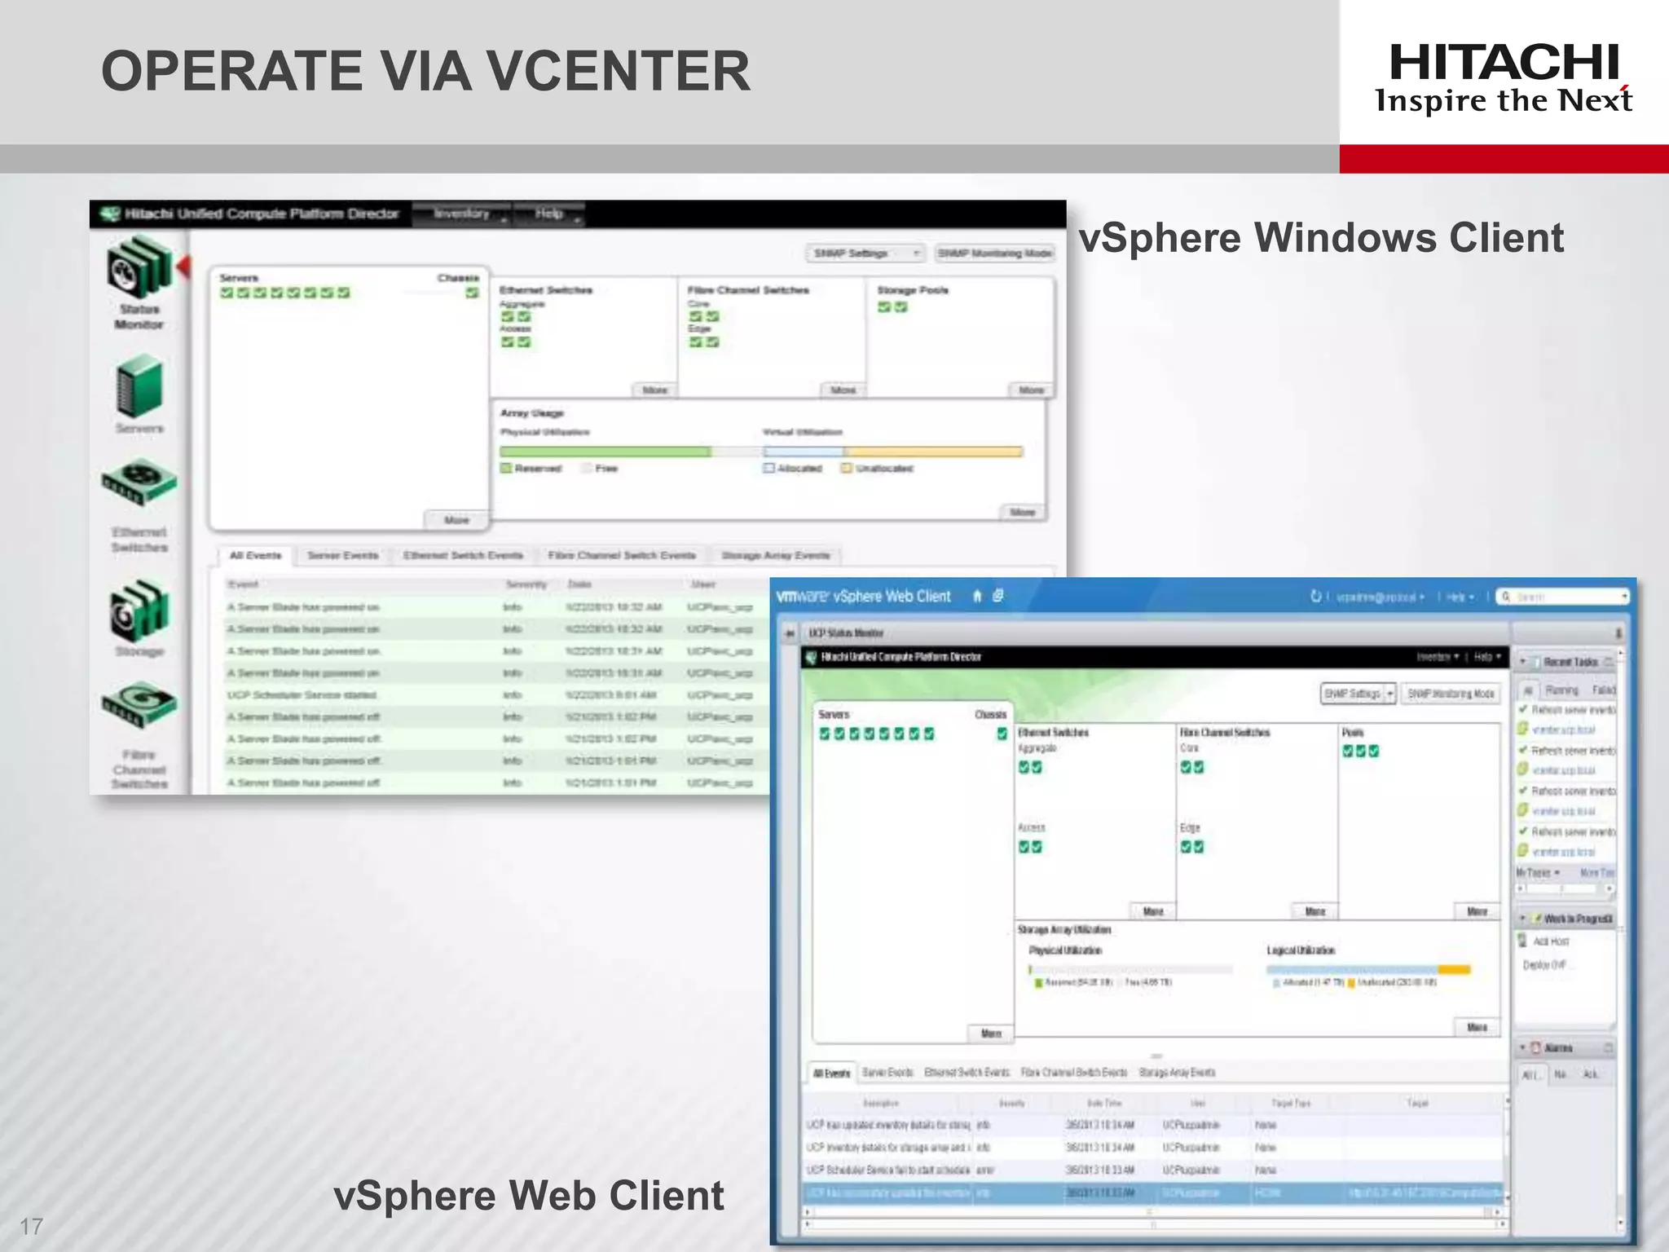Open Storage Array Events tab in Web Client
The width and height of the screenshot is (1669, 1252).
1177,1073
